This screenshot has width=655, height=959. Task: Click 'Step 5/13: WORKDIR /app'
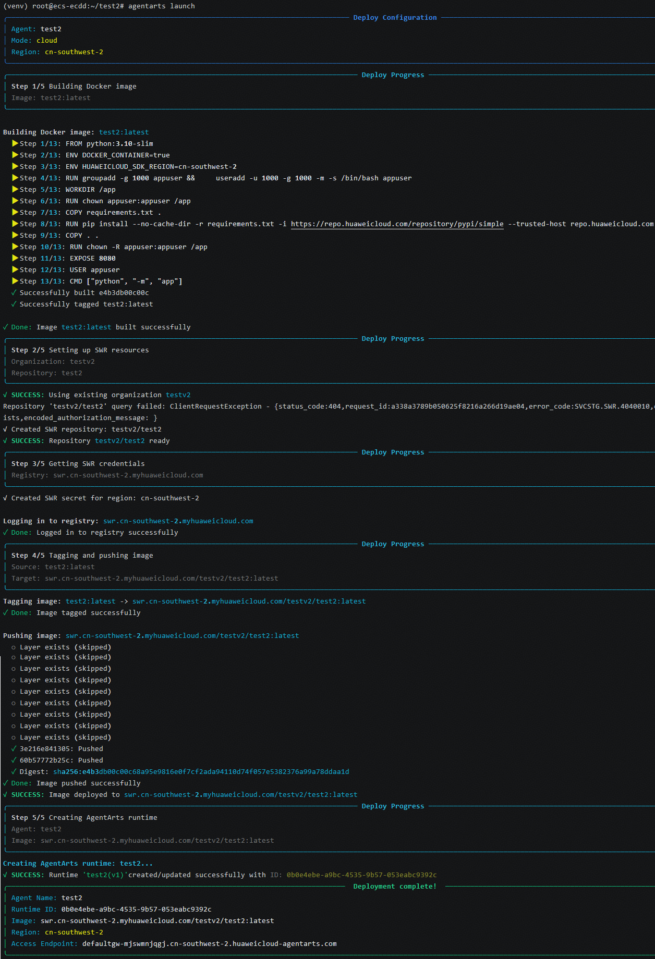pos(68,190)
